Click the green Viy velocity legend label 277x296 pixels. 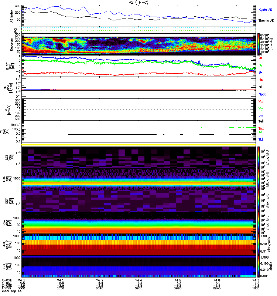[261, 109]
